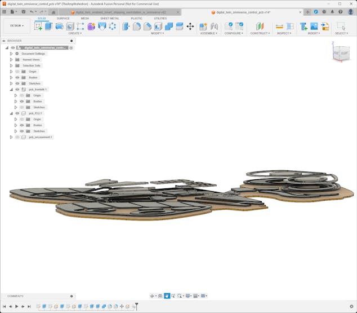Toggle visibility of top-level Bodies folder
This screenshot has height=313, width=357.
[x=17, y=77]
